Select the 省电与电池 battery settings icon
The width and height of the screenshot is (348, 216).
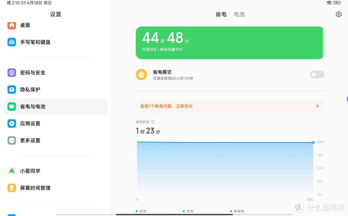(12, 106)
